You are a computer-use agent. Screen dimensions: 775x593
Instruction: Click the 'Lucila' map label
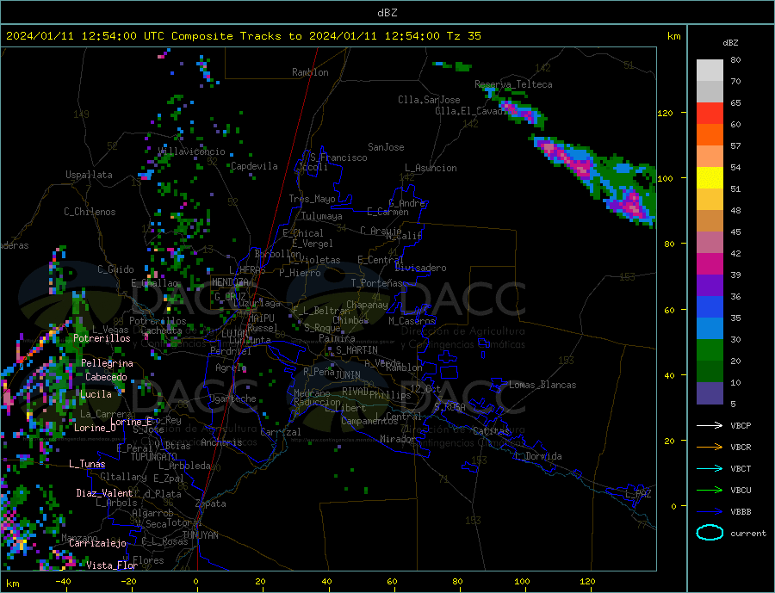pos(96,394)
